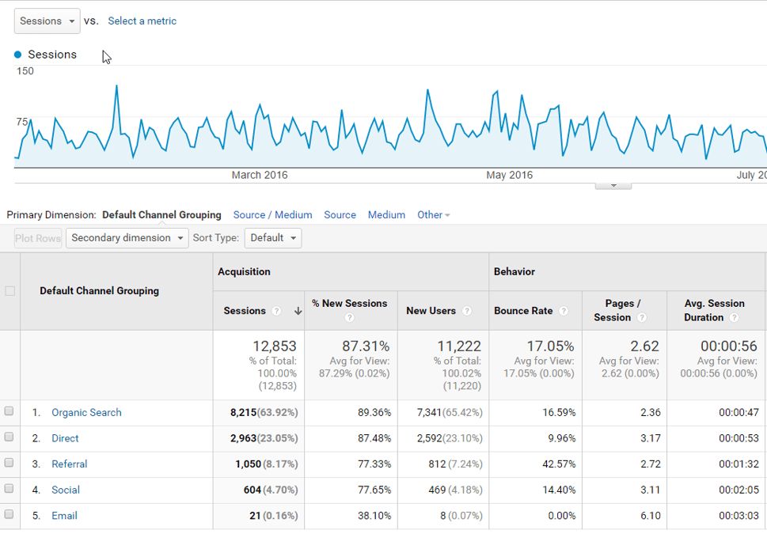
Task: Open help icon next to Sessions column
Action: click(x=276, y=311)
